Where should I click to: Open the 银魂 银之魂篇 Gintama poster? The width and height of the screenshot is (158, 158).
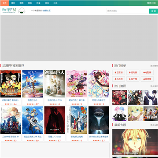[77, 120]
